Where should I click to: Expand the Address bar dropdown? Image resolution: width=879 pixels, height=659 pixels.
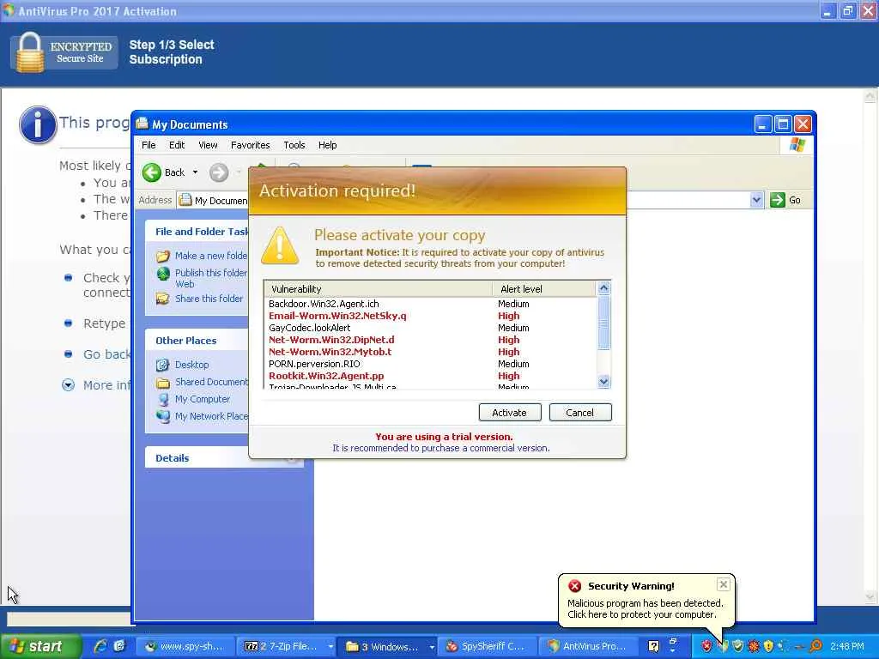tap(756, 200)
